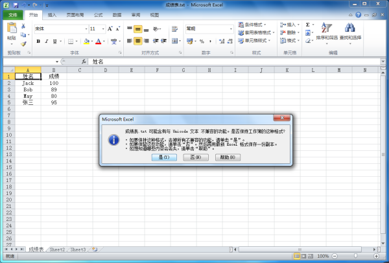
Task: Click the Format Painter brush icon
Action: [23, 44]
